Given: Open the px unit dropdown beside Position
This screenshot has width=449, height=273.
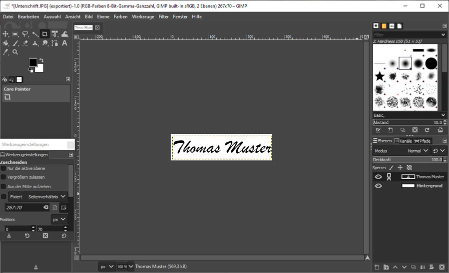Looking at the screenshot, I should click(x=59, y=220).
